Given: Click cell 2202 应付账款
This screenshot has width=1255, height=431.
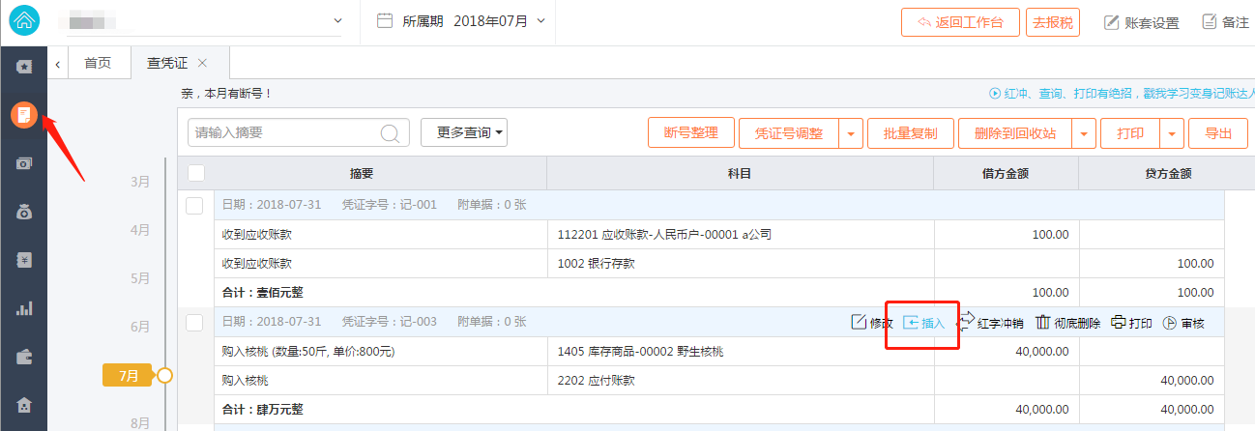Looking at the screenshot, I should coord(742,381).
